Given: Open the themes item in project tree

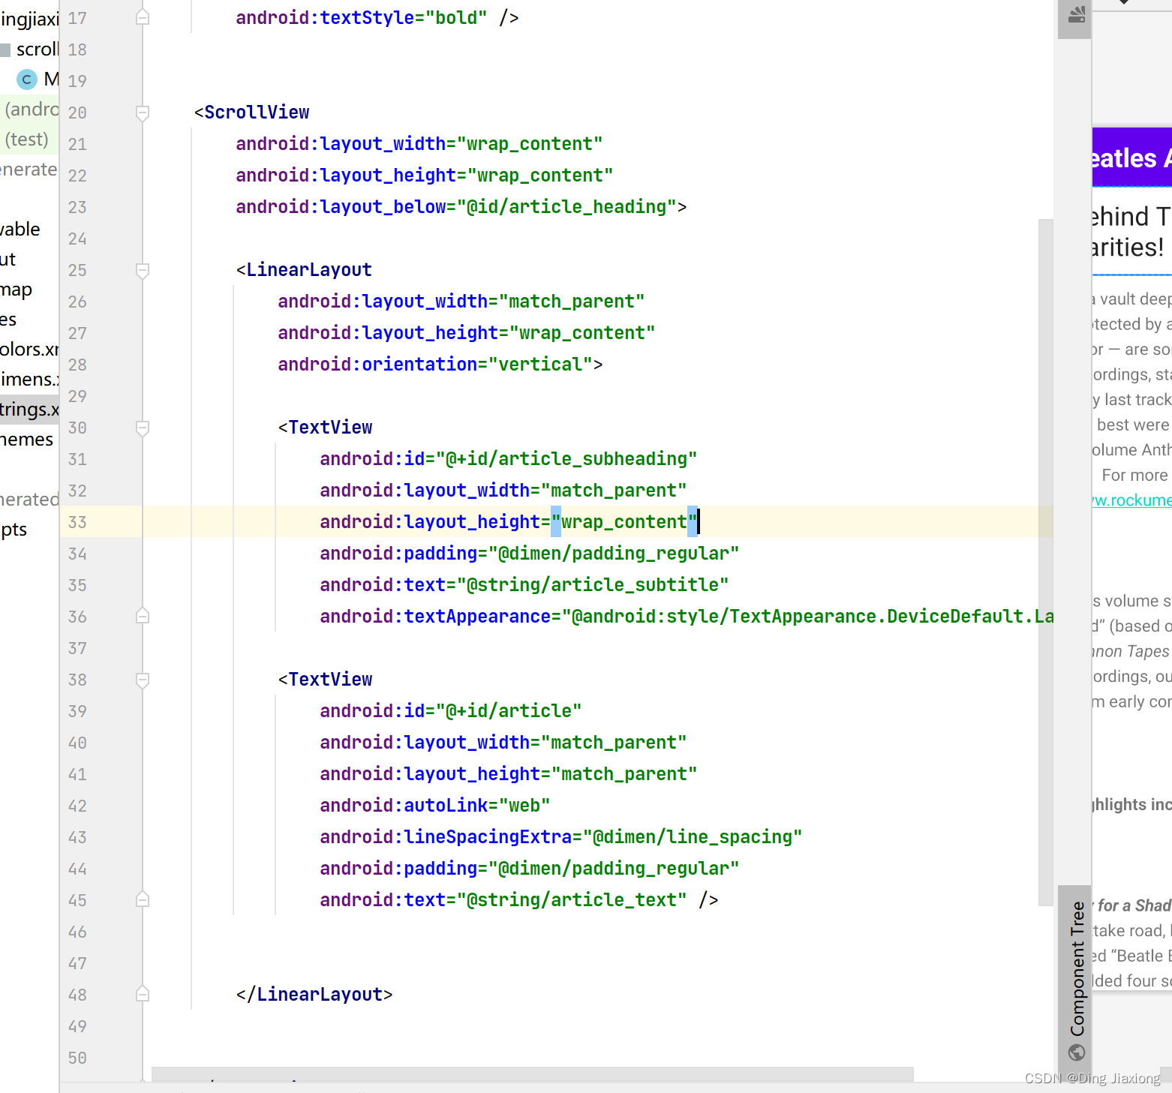Looking at the screenshot, I should click(x=27, y=440).
